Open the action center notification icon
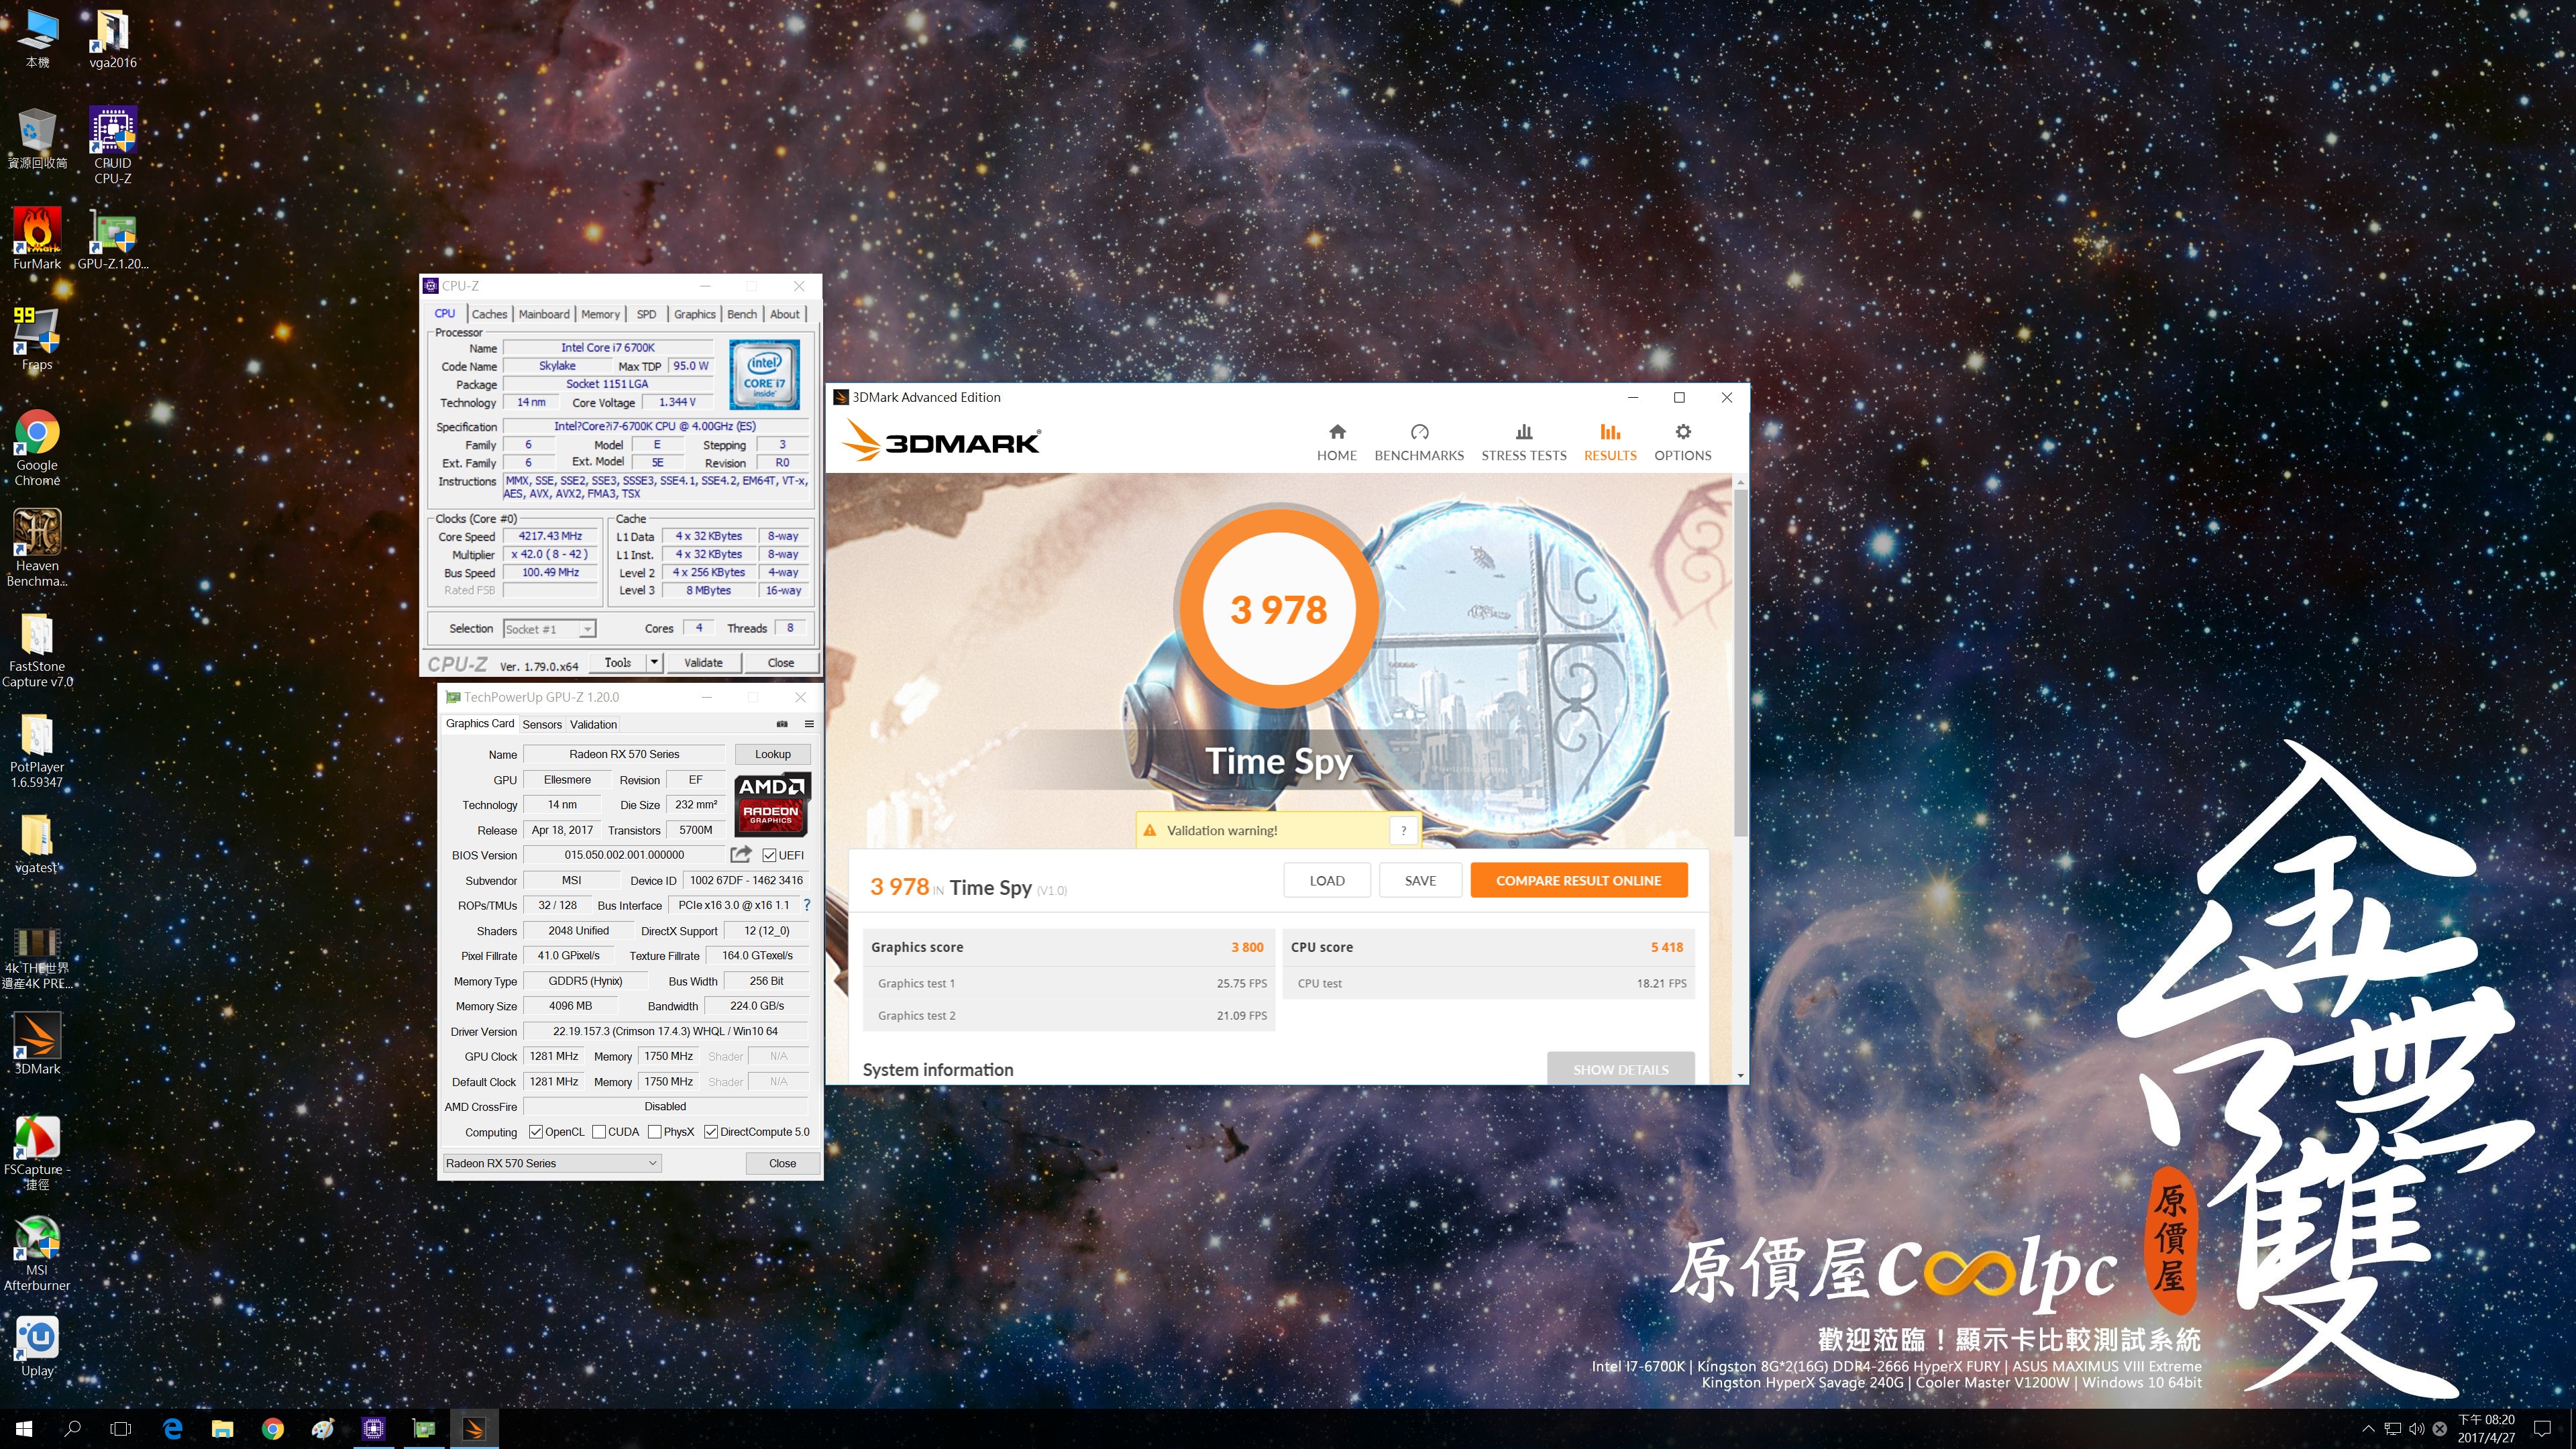The image size is (2576, 1449). click(x=2542, y=1429)
